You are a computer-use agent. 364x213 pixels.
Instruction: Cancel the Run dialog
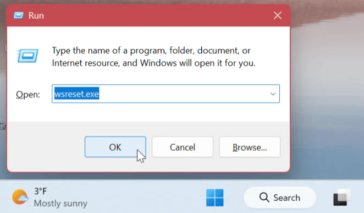[x=183, y=147]
